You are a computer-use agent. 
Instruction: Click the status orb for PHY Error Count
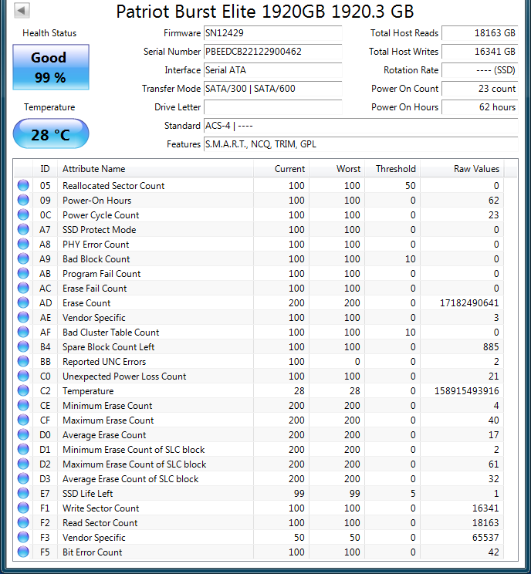(23, 244)
